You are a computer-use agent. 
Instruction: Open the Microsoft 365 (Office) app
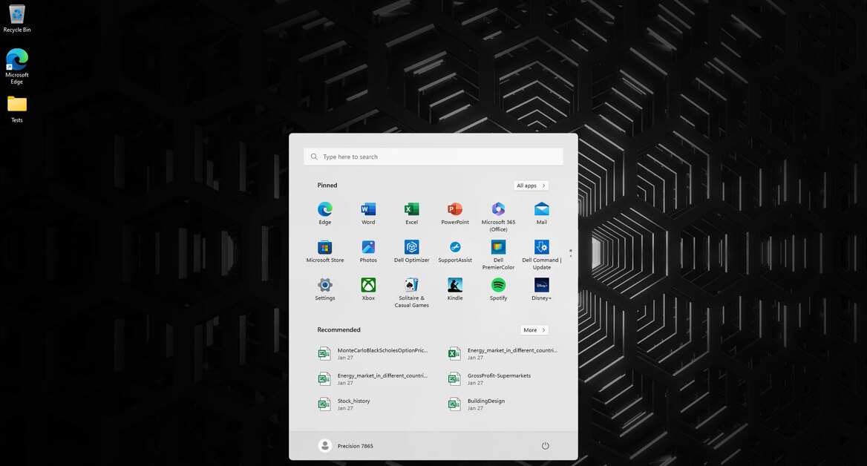[x=498, y=217]
